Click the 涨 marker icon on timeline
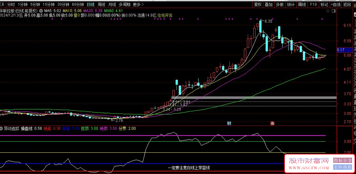Viewport: 356px width, 174px height. (272, 123)
